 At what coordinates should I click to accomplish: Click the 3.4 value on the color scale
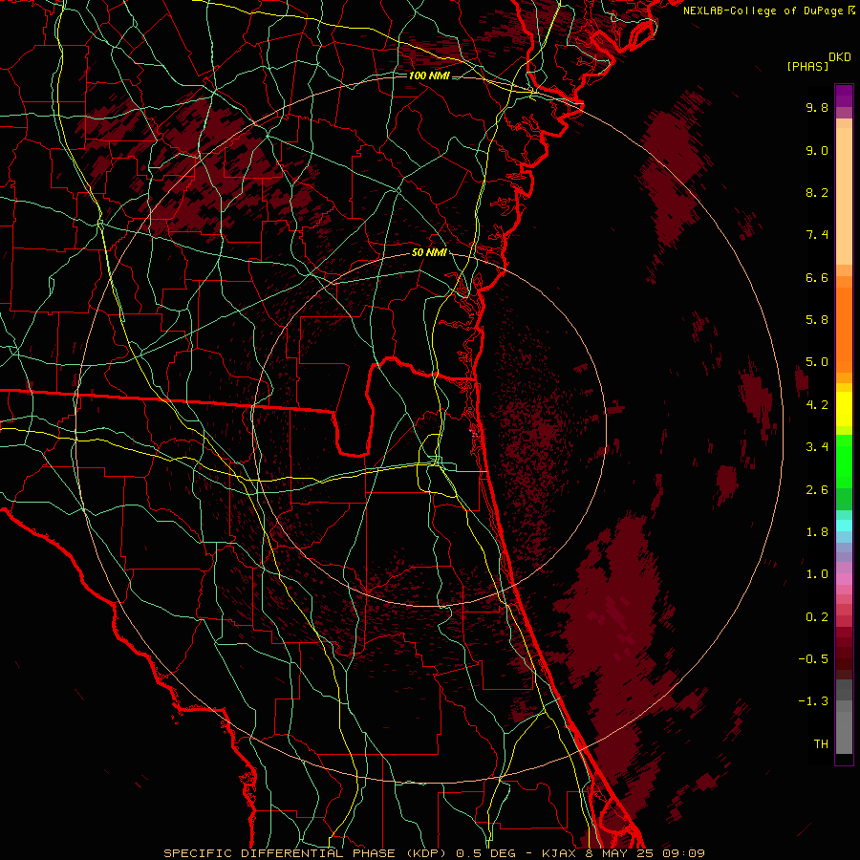817,447
